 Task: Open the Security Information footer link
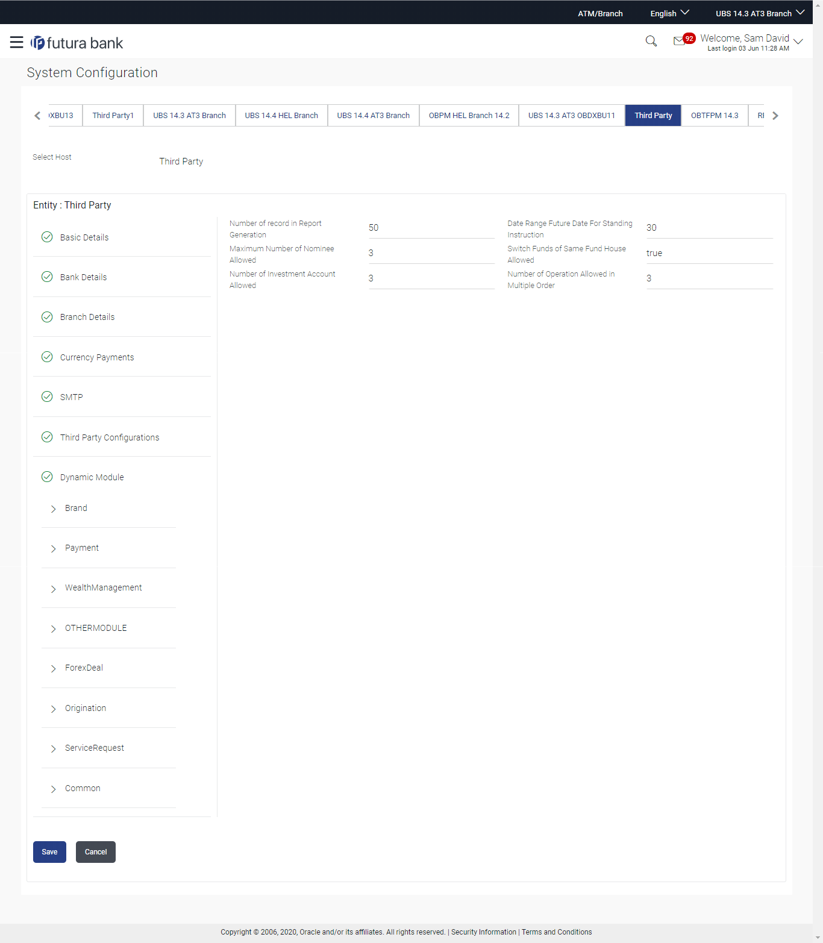coord(484,932)
